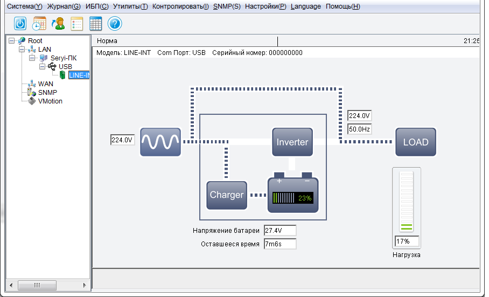Click the Норма status text
The image size is (489, 297).
click(x=107, y=41)
